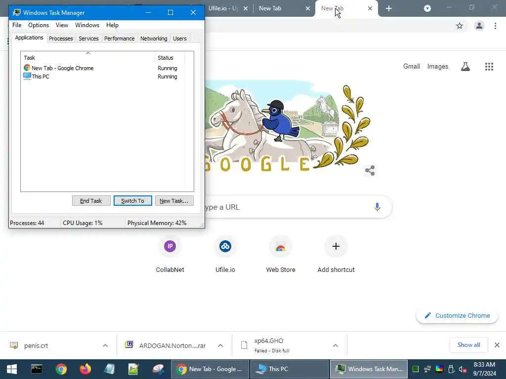Open This PC taskbar window
Image resolution: width=506 pixels, height=379 pixels.
289,369
